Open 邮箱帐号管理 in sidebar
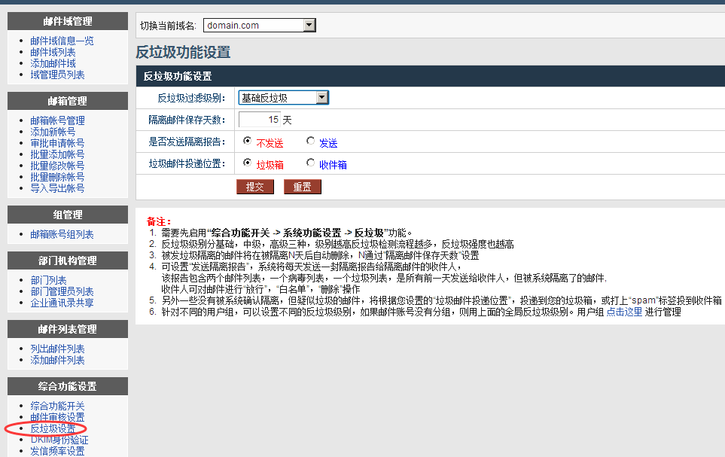Viewport: 725px width, 457px height. pyautogui.click(x=57, y=120)
